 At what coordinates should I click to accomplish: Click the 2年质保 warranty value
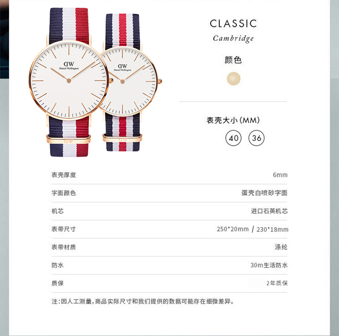(277, 283)
